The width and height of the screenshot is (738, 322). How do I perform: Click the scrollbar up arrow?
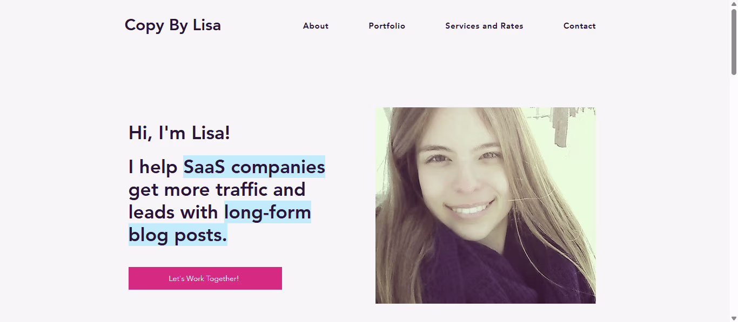[734, 4]
